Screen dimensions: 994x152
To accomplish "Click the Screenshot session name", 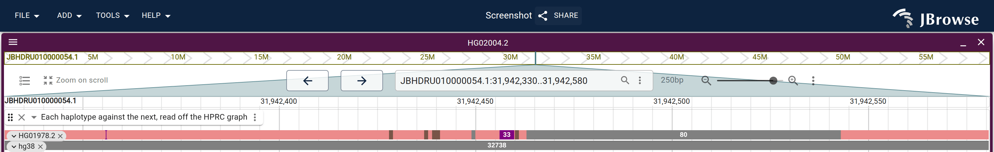I will coord(508,16).
